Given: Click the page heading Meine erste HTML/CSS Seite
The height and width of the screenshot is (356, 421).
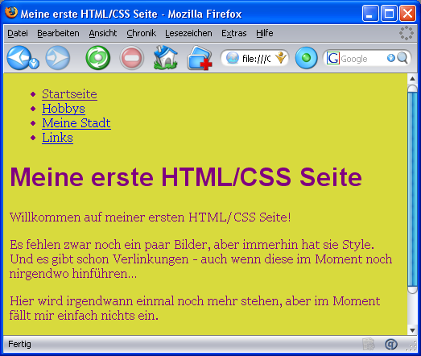Looking at the screenshot, I should (186, 176).
